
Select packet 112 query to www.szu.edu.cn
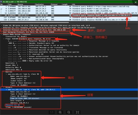(x=69, y=18)
